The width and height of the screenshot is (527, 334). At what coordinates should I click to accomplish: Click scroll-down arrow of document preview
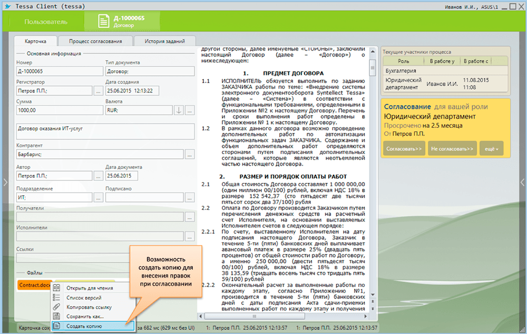pos(373,294)
